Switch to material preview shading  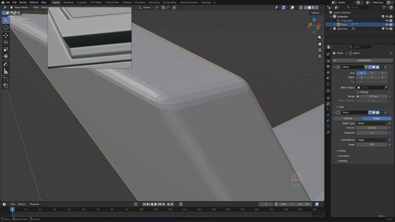(x=313, y=7)
